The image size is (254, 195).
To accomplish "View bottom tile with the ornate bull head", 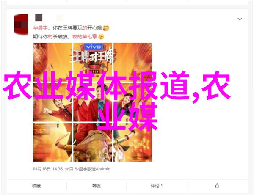I will click(93, 142).
